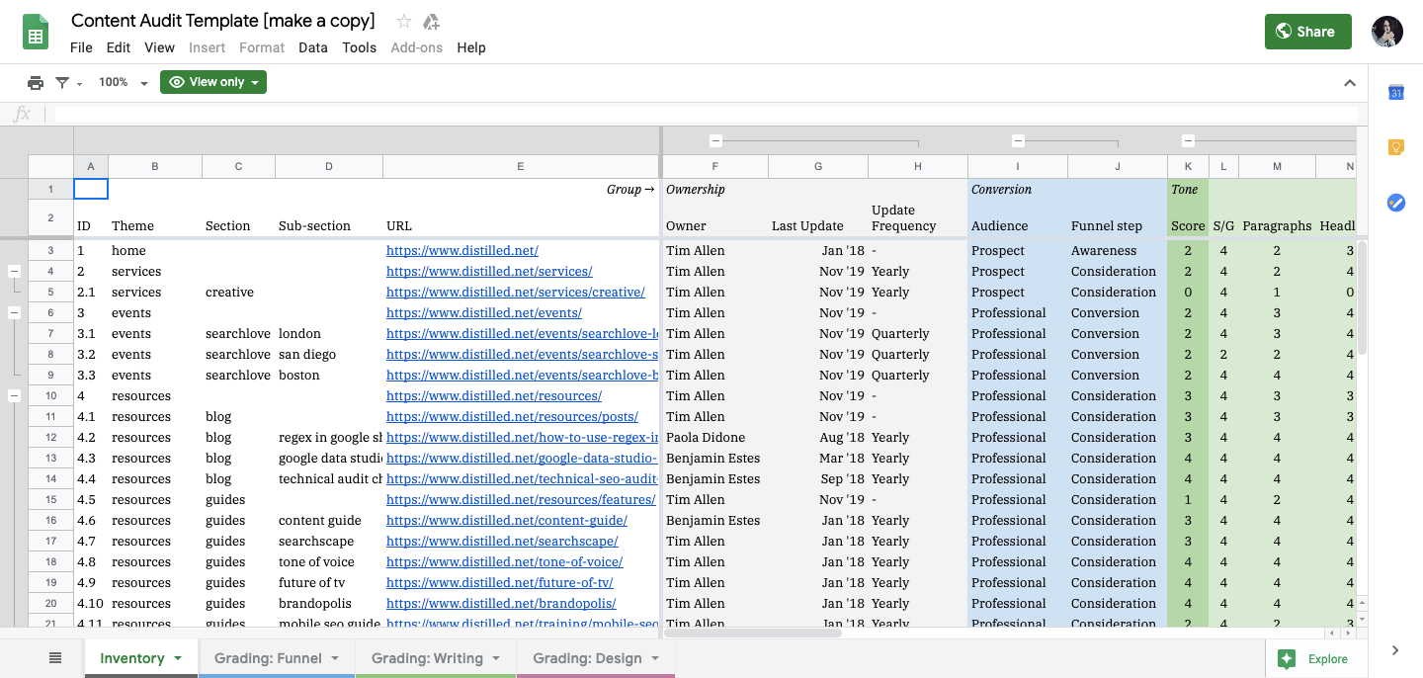Collapse the Ownership column group
Image resolution: width=1423 pixels, height=678 pixels.
(715, 140)
